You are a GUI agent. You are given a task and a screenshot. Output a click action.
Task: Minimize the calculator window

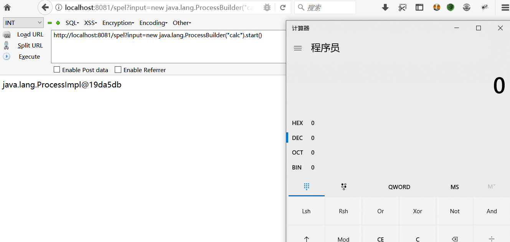click(x=457, y=28)
